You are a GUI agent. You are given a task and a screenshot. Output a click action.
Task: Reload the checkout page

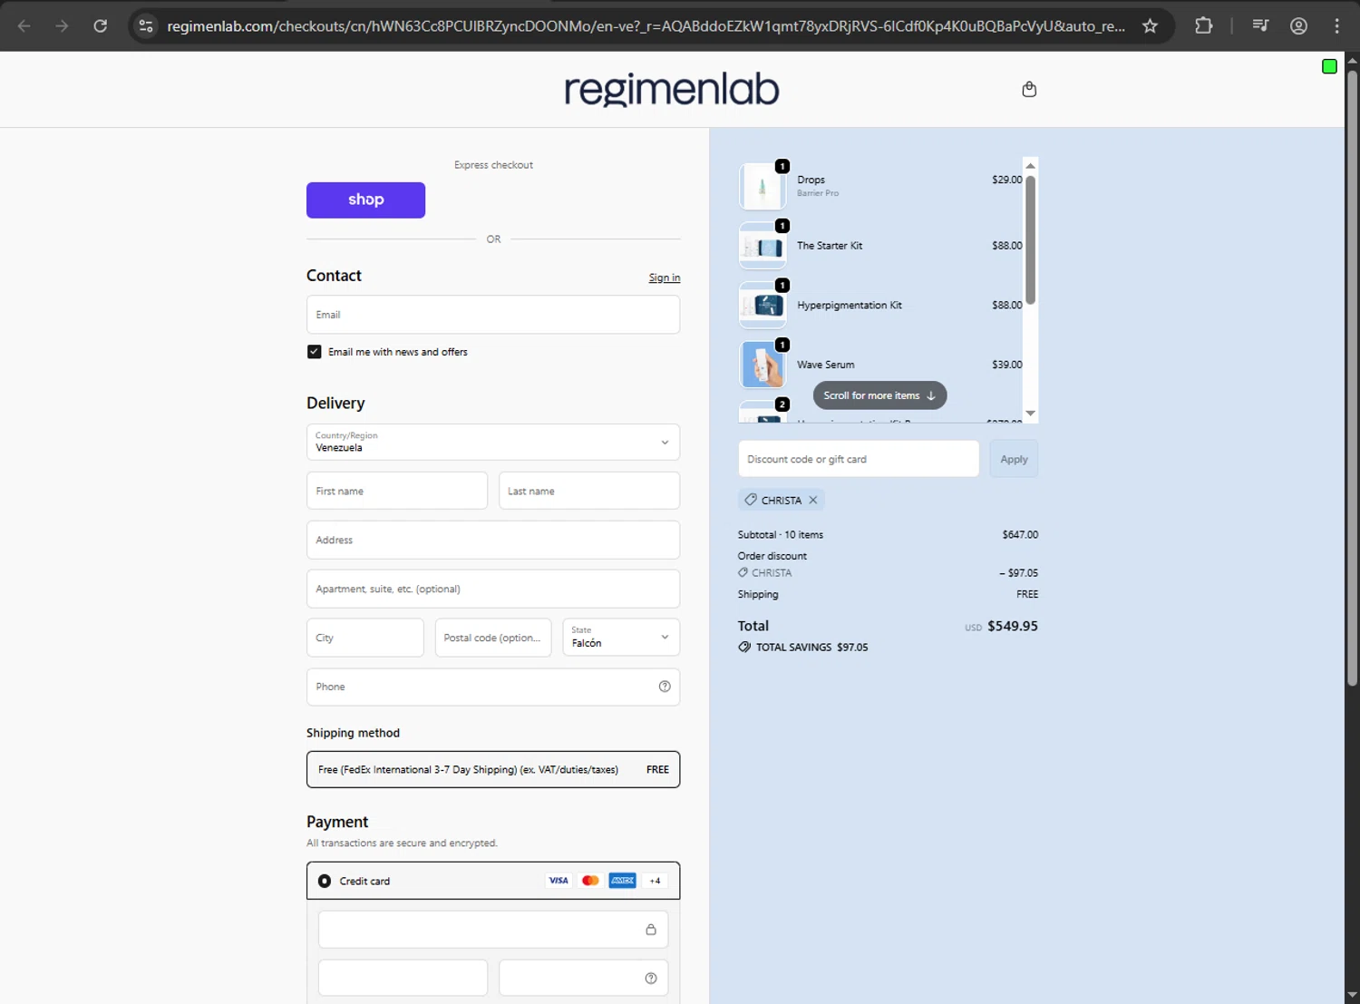(x=101, y=25)
